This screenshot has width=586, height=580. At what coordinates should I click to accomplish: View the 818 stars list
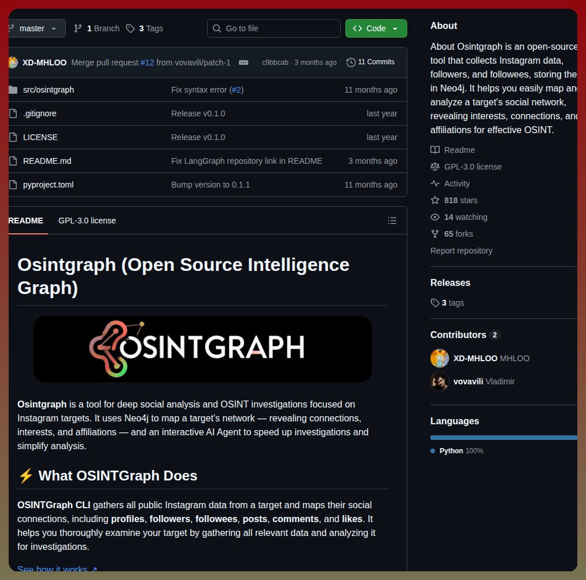(x=460, y=200)
